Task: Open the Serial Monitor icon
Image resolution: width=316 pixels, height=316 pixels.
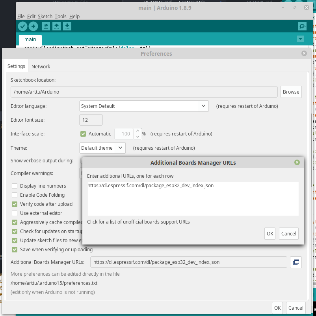Action: (302, 26)
